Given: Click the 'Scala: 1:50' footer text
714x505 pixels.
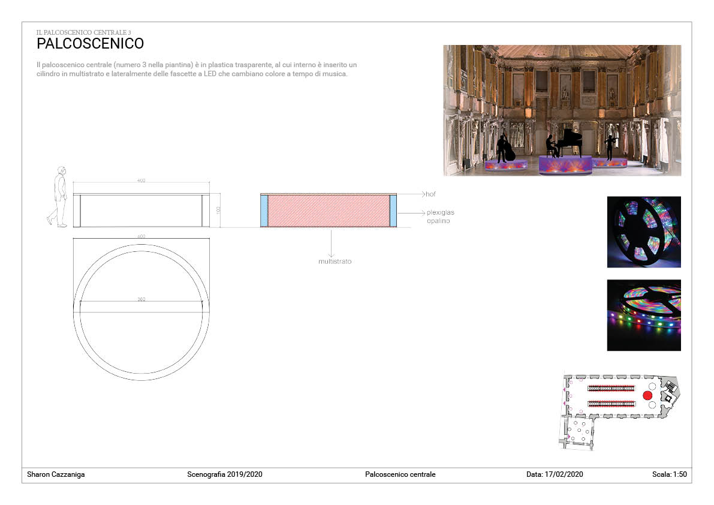Looking at the screenshot, I should tap(669, 474).
